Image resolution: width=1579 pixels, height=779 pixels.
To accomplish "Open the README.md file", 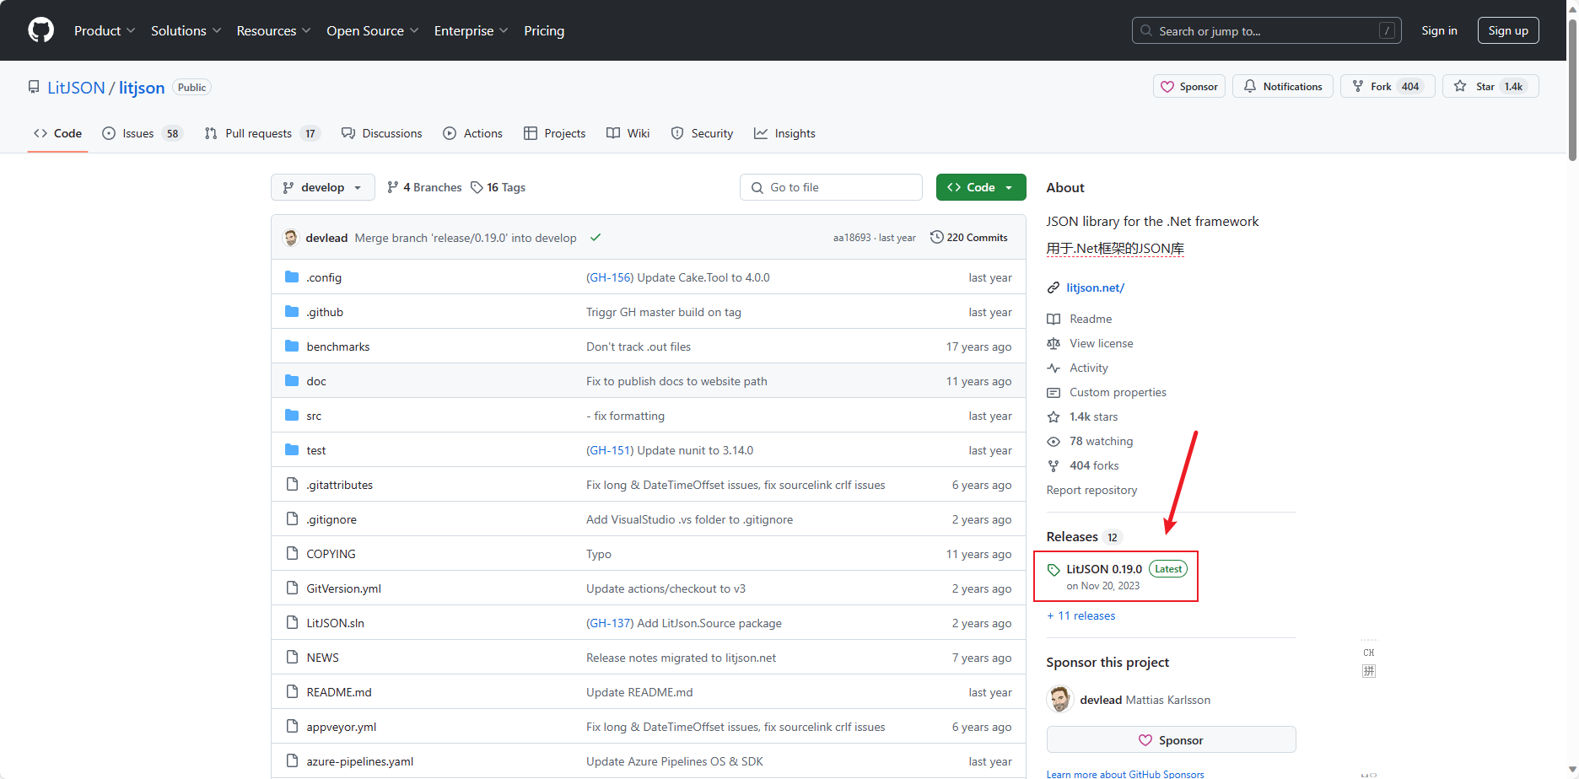I will pos(339,692).
